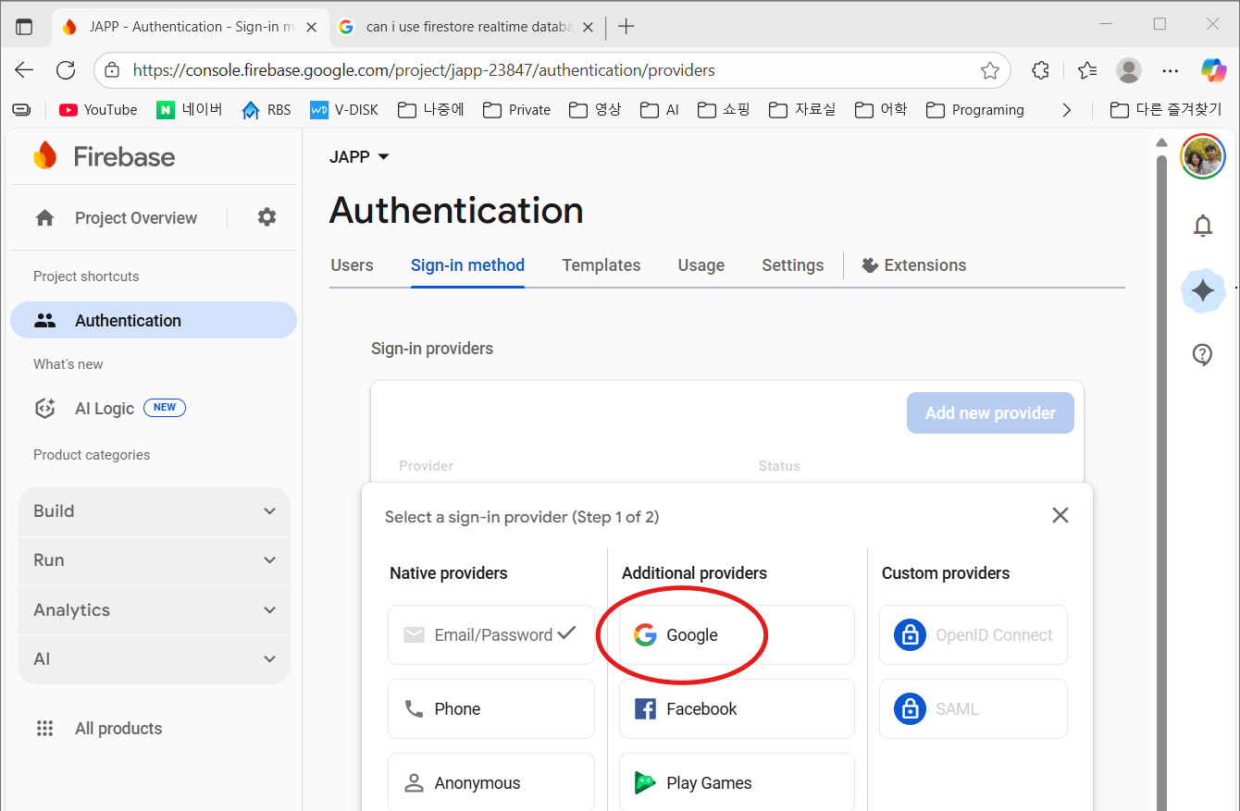The height and width of the screenshot is (811, 1240).
Task: Open the Programing bookmarks folder
Action: click(975, 110)
